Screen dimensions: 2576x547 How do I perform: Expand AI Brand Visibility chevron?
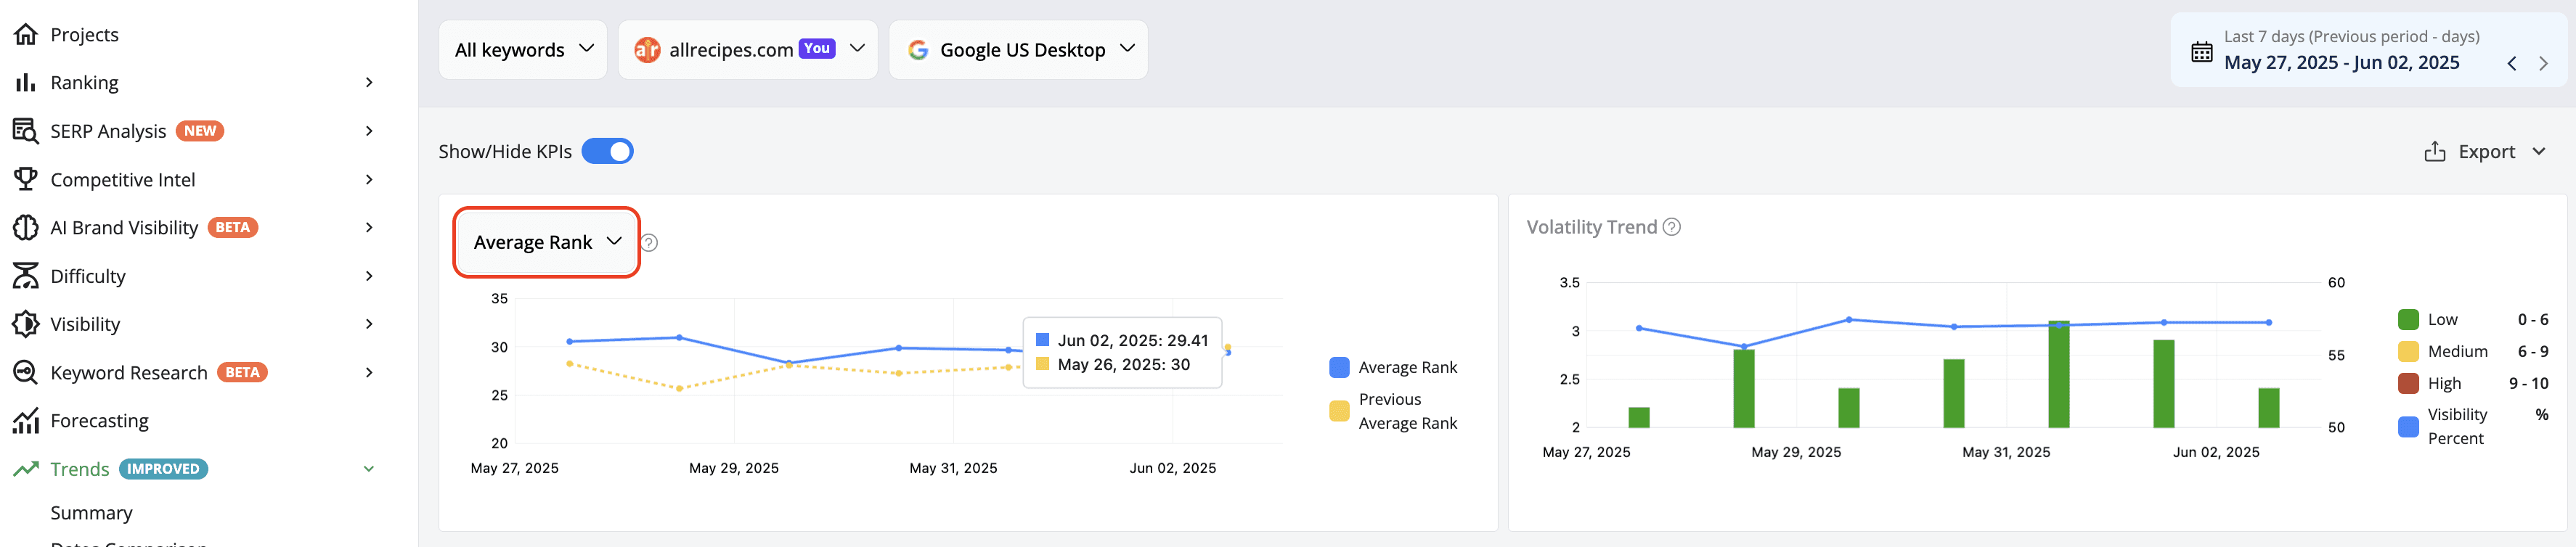(x=369, y=228)
